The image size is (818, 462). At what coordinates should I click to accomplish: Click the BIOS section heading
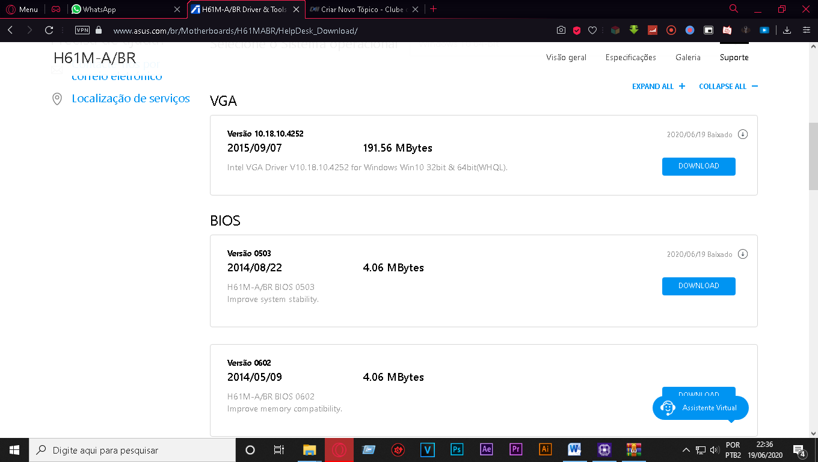[x=225, y=221]
